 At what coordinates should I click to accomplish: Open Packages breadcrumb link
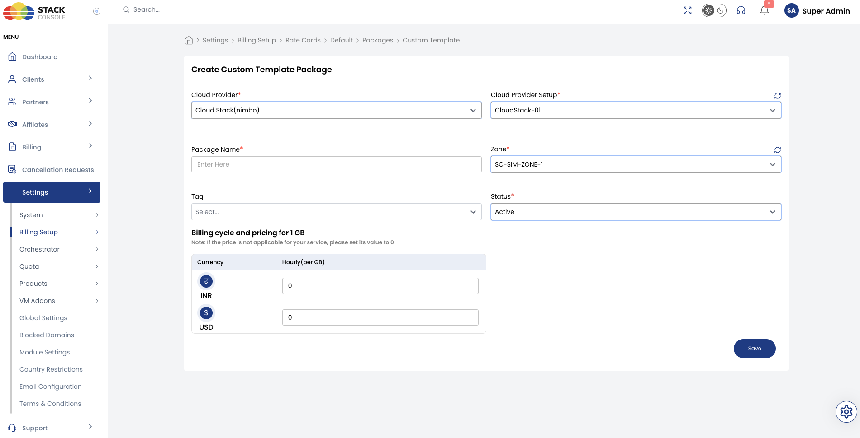[378, 40]
